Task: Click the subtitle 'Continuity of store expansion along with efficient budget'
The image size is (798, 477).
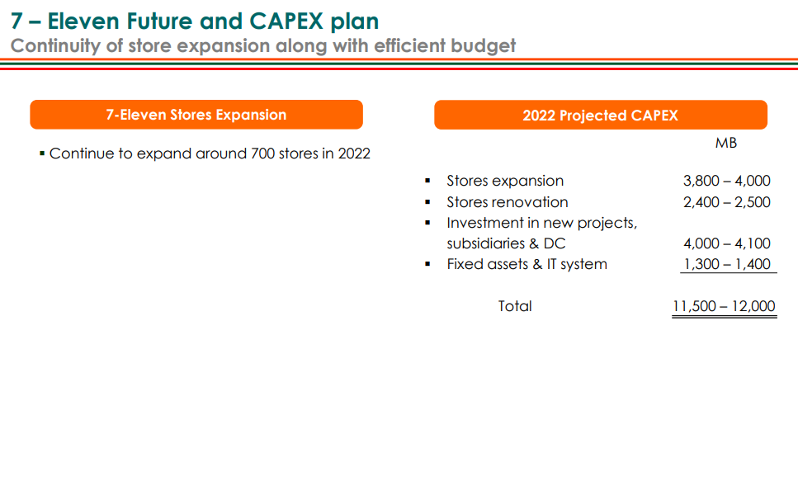Action: pyautogui.click(x=263, y=46)
